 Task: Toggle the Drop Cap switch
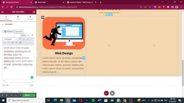pyautogui.click(x=30, y=85)
